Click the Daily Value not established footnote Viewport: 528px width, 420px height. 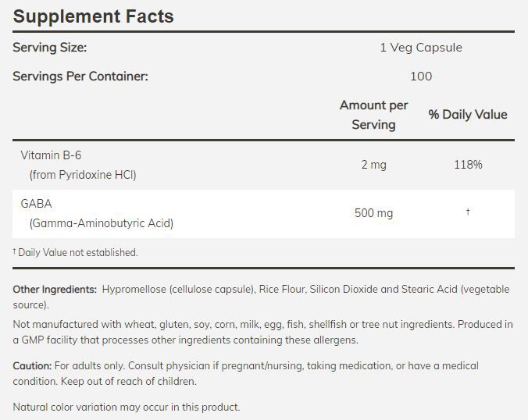point(76,253)
